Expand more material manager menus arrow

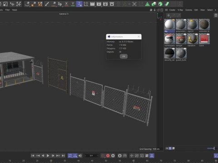216,10
